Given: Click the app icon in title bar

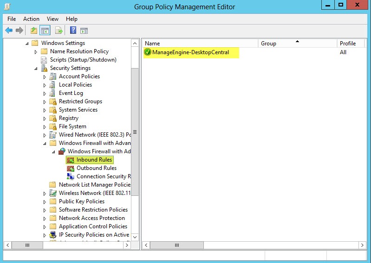Looking at the screenshot, I should tap(7, 6).
